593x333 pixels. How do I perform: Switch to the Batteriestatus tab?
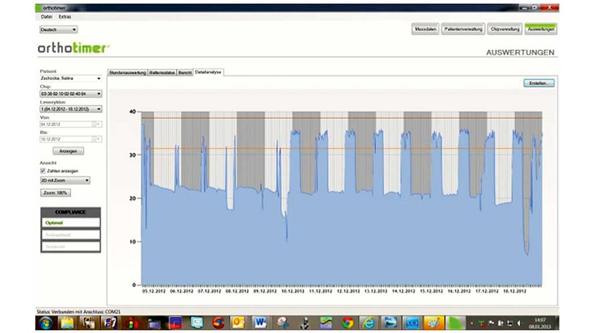pos(162,72)
